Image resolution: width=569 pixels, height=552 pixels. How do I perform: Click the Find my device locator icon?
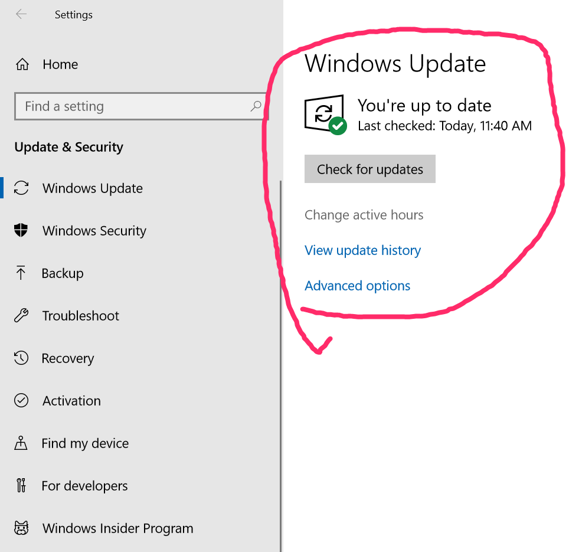tap(21, 443)
